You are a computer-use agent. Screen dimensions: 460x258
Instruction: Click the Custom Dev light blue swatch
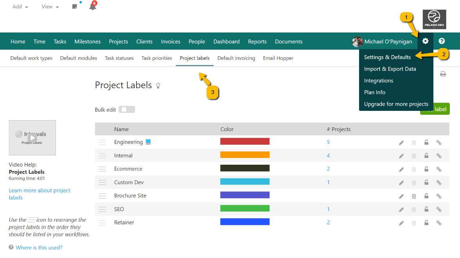(245, 182)
